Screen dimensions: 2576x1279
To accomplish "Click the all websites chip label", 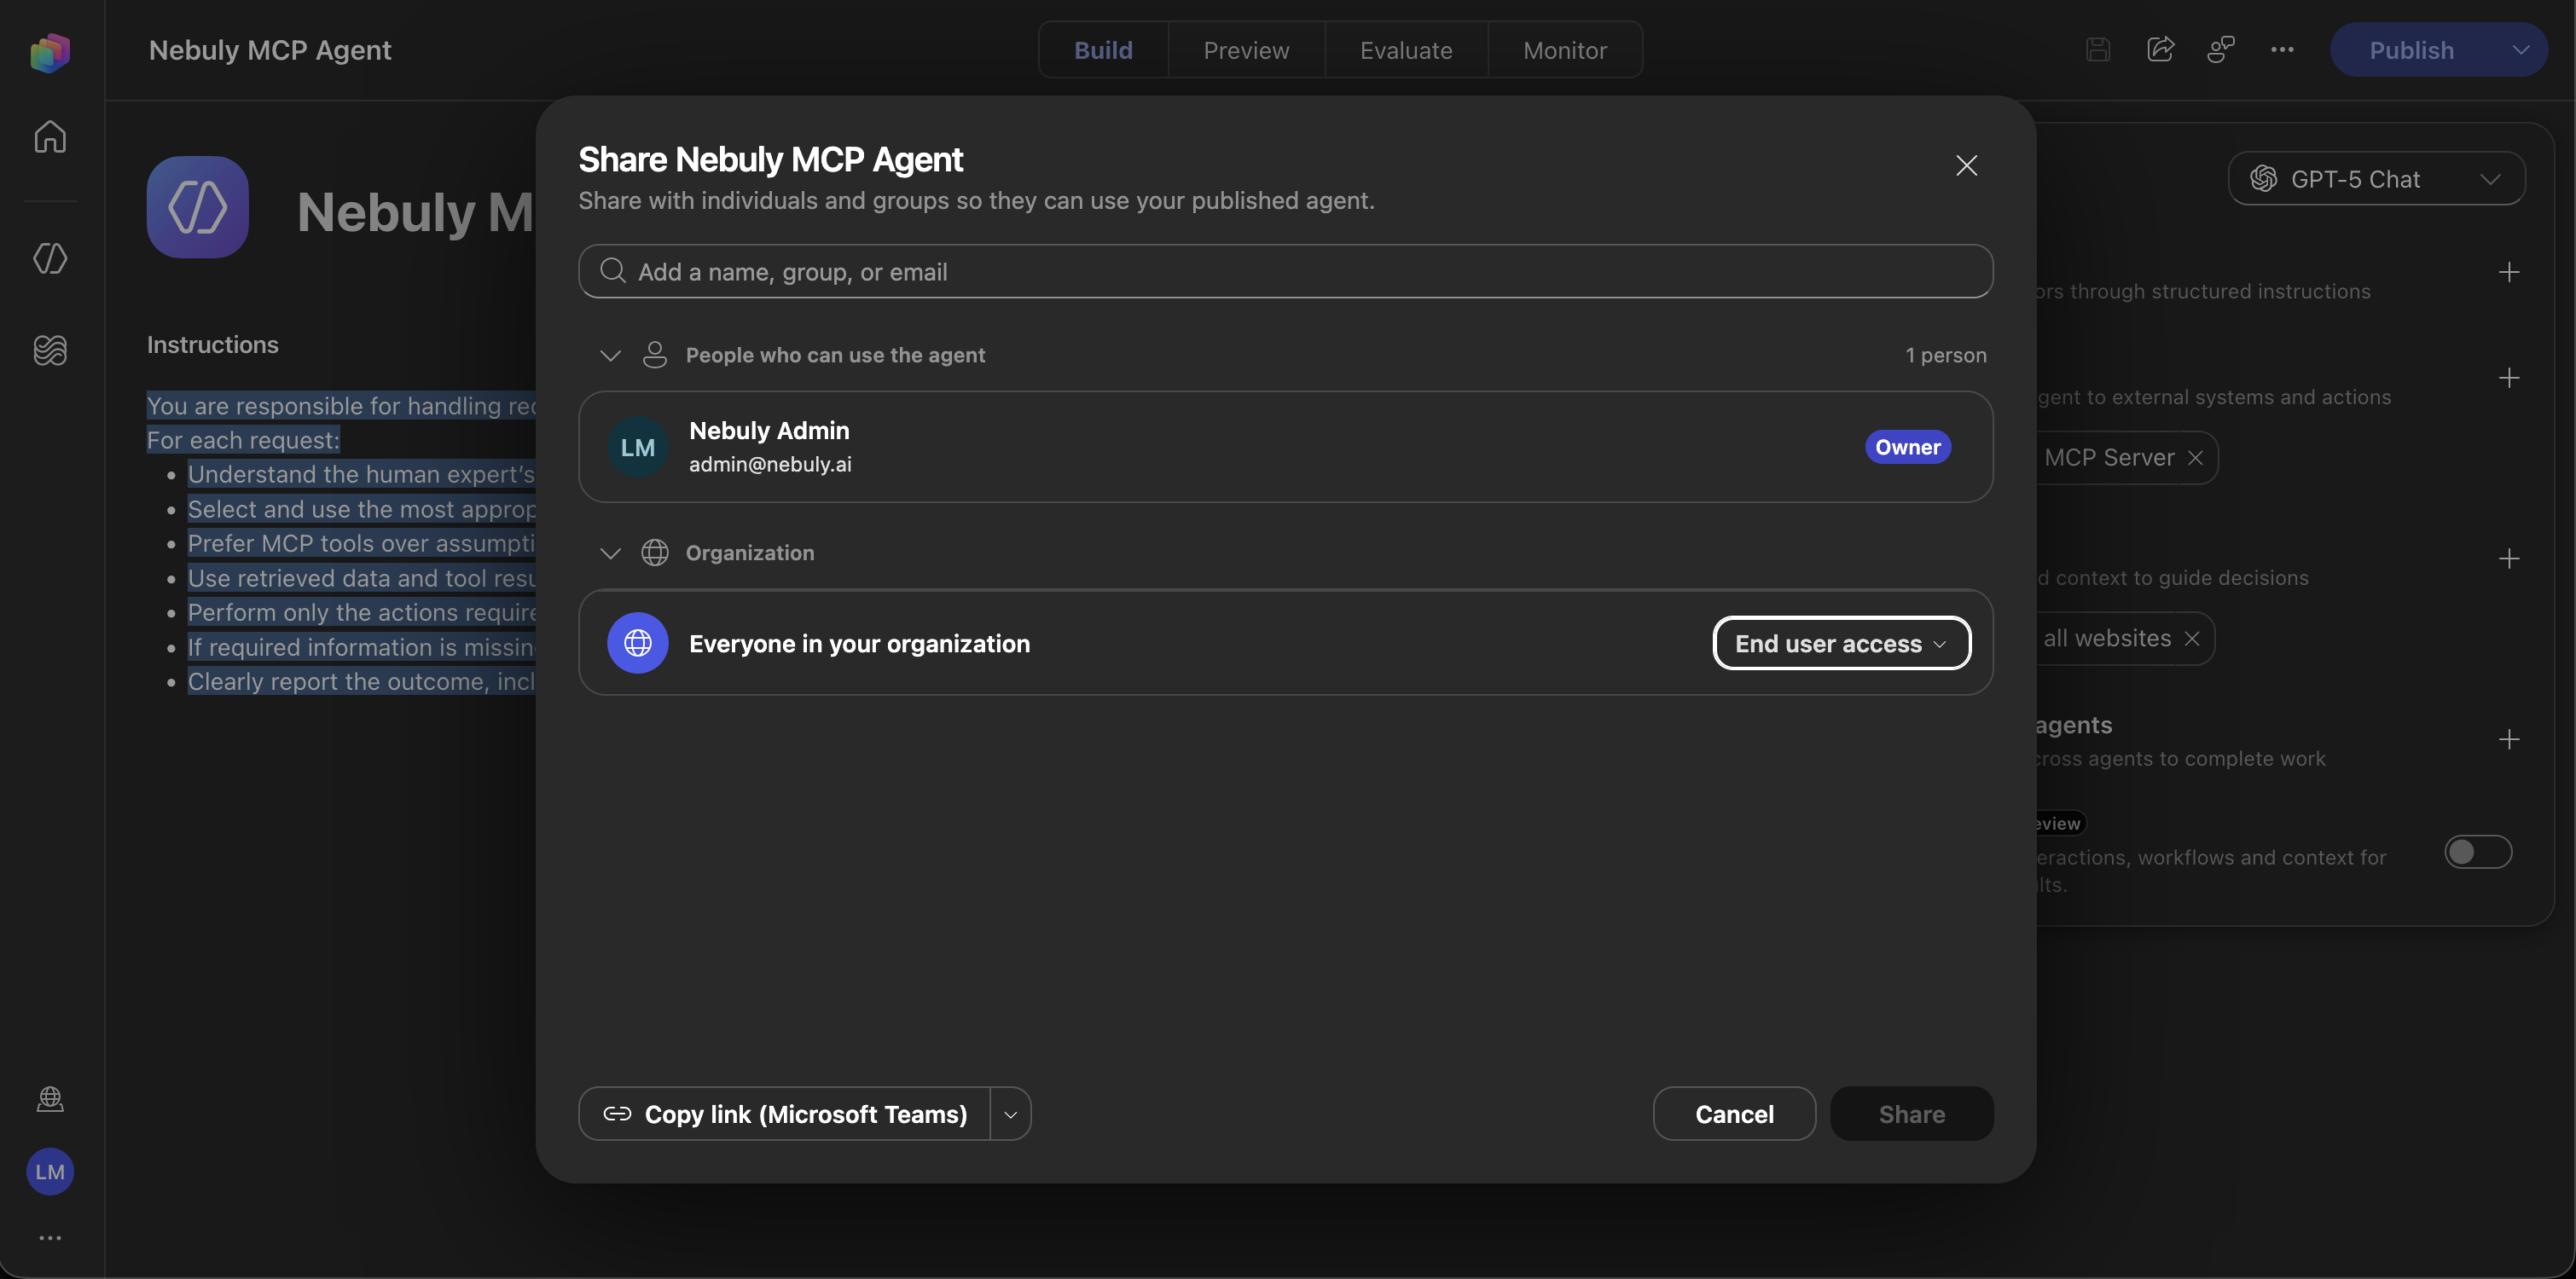I will tap(2107, 638).
